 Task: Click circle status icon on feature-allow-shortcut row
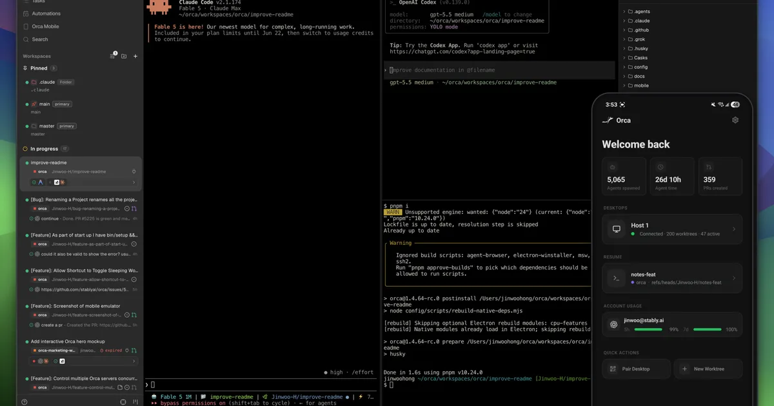134,280
